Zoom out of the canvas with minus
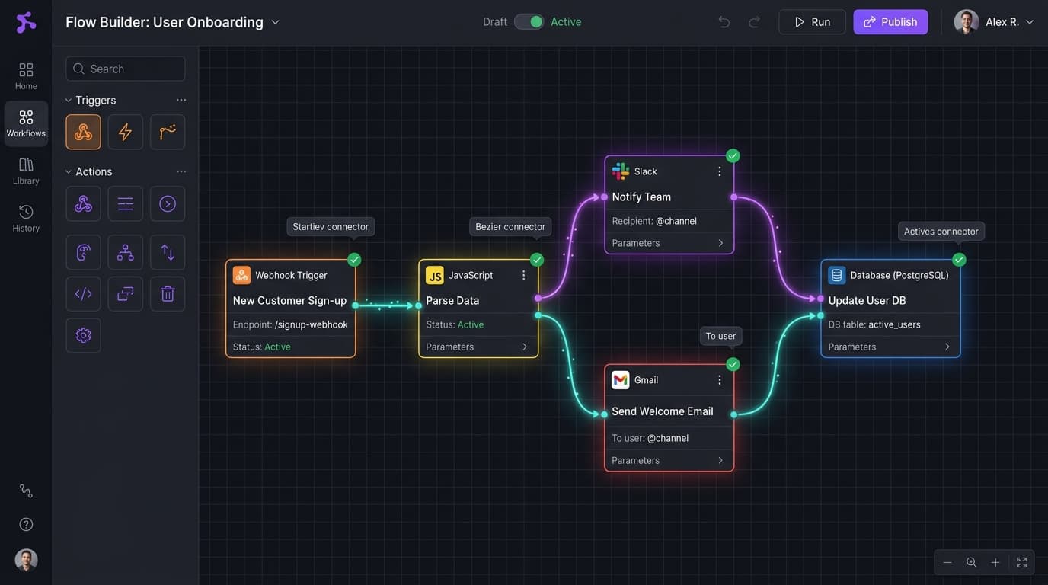The height and width of the screenshot is (585, 1048). point(947,562)
